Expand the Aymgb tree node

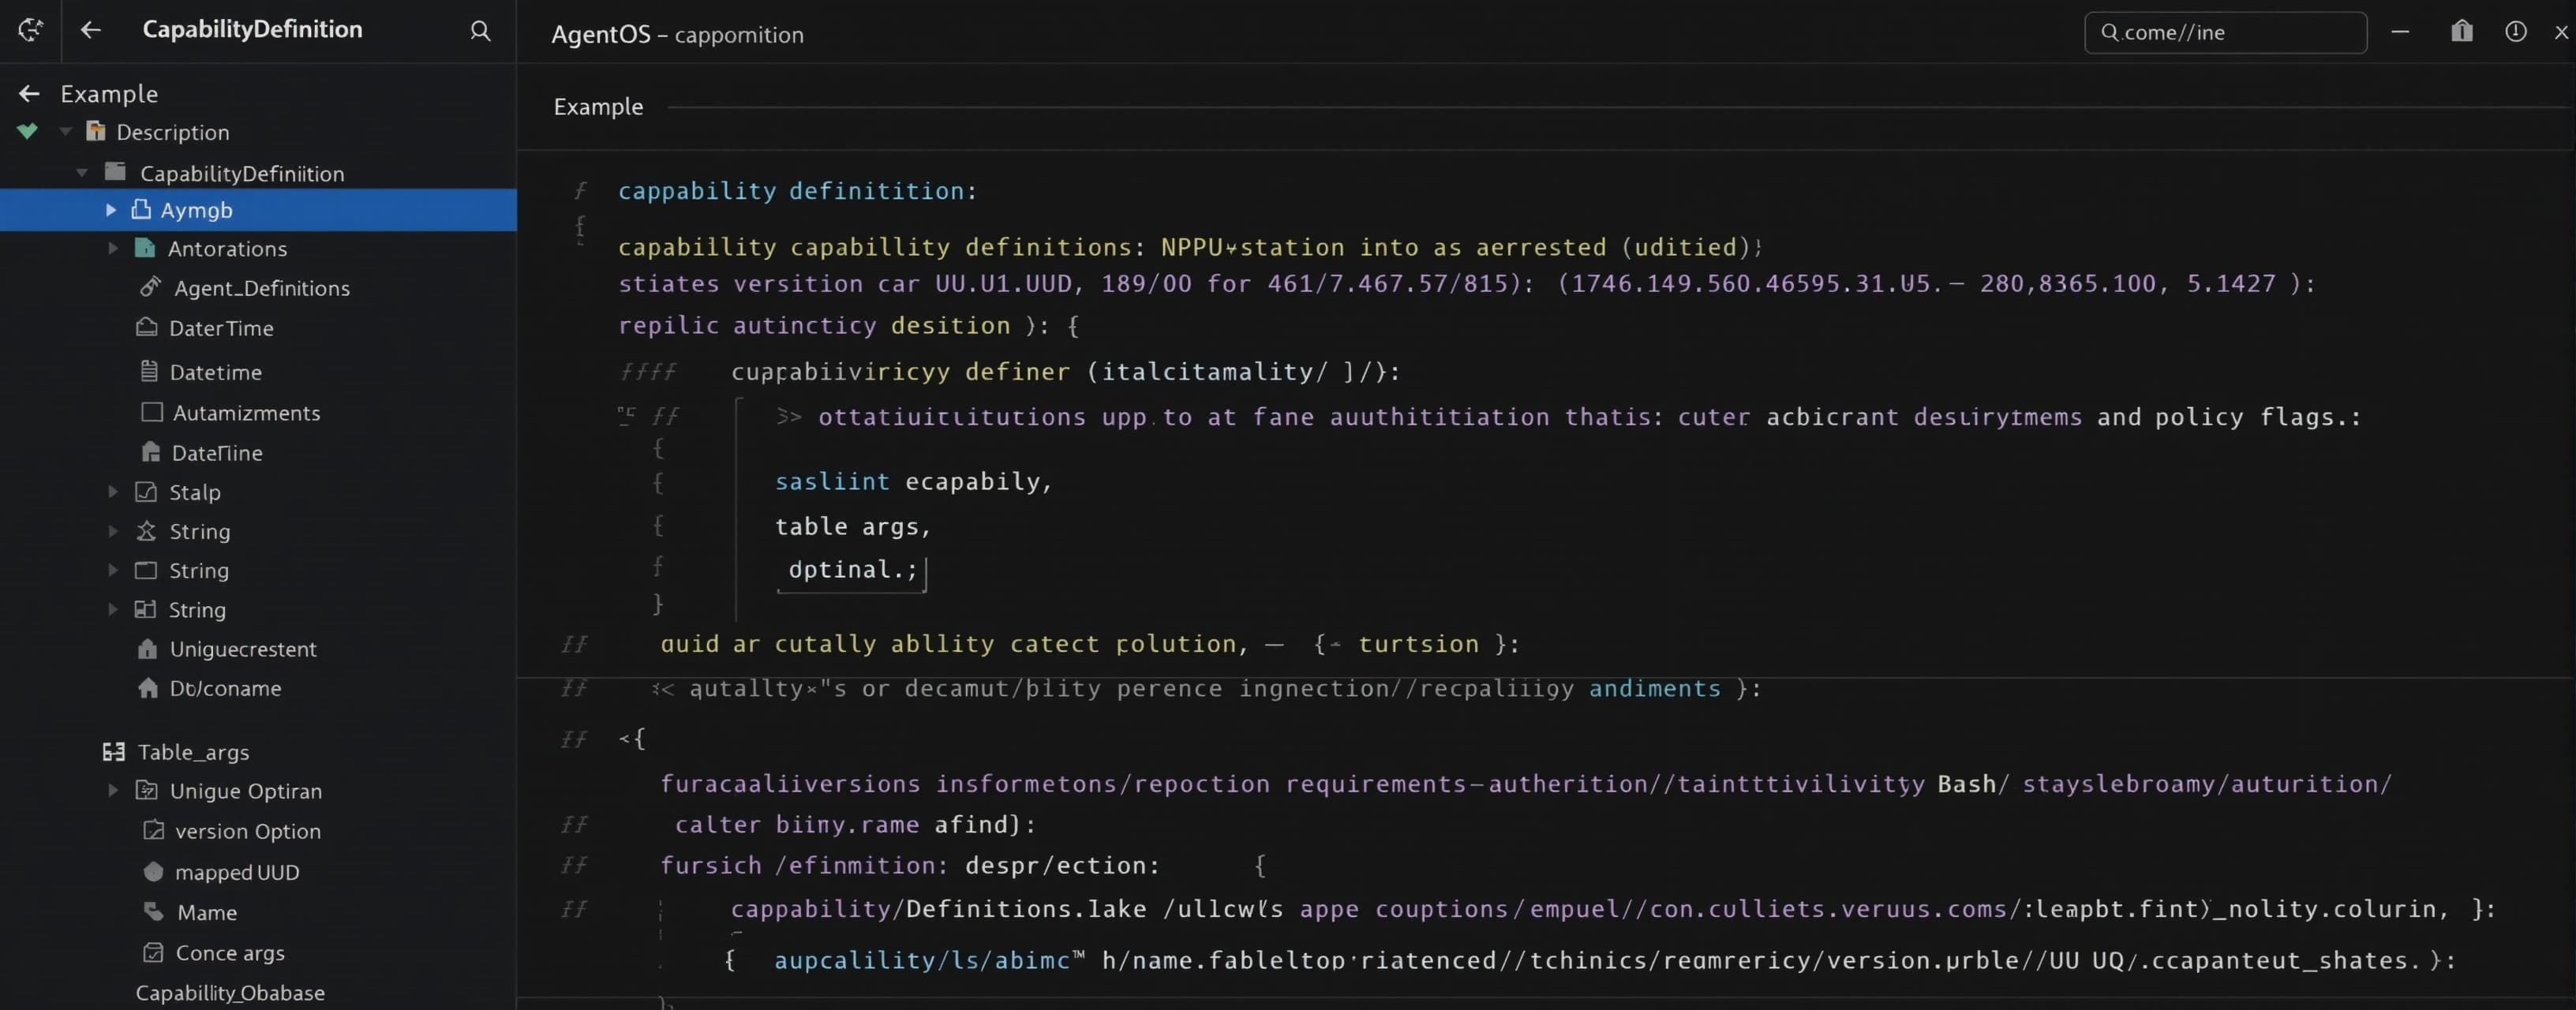tap(111, 210)
